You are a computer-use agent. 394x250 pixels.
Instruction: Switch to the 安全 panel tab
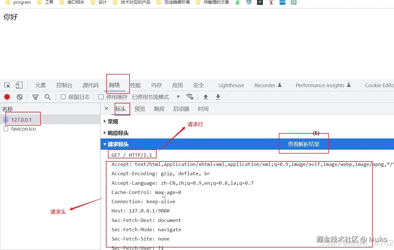tap(199, 85)
